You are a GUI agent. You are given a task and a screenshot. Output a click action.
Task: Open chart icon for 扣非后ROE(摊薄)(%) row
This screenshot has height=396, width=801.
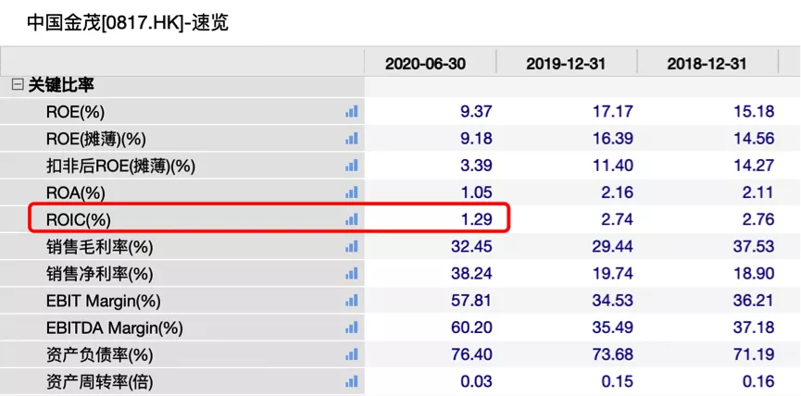[x=352, y=166]
